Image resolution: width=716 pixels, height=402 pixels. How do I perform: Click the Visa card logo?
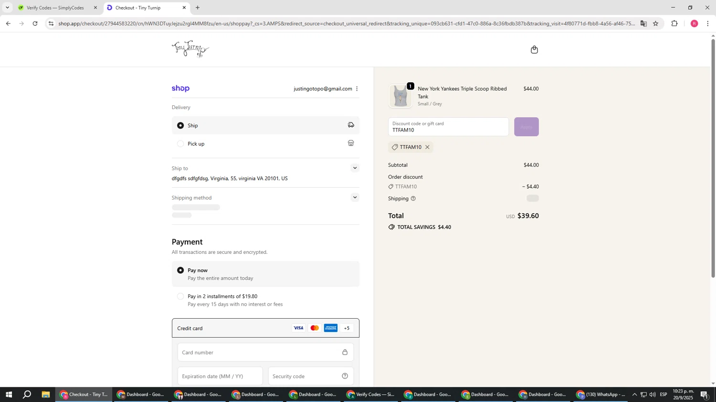[298, 328]
